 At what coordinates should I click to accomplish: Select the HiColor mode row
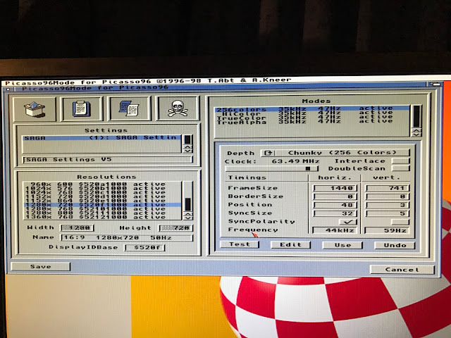pyautogui.click(x=312, y=113)
